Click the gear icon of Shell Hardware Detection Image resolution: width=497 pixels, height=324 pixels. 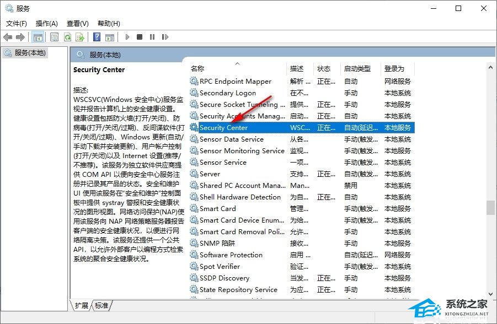(x=194, y=197)
